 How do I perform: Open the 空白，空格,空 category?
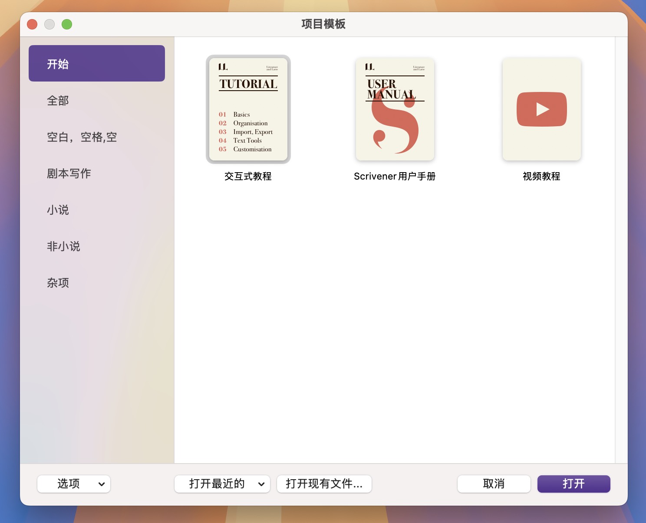(x=82, y=137)
